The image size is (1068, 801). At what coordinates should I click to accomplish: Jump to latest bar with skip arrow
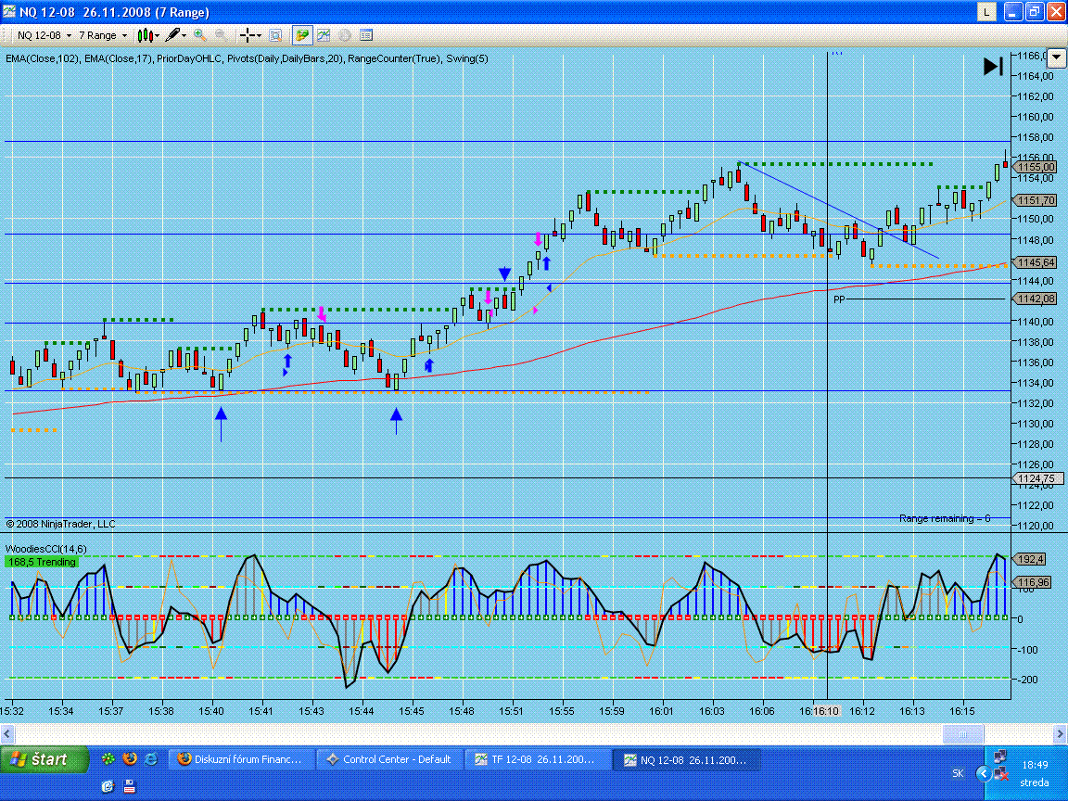(x=993, y=66)
